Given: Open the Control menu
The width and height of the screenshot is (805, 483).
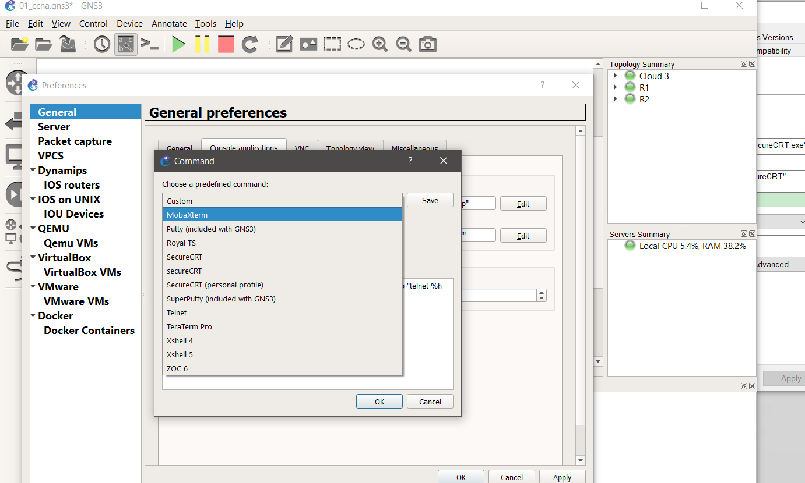Looking at the screenshot, I should click(93, 24).
